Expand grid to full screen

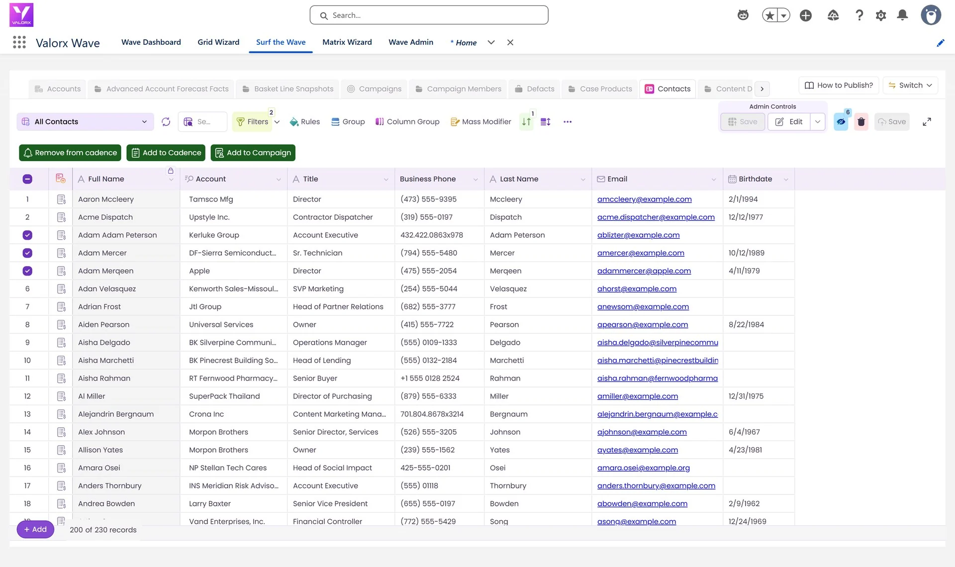coord(927,122)
